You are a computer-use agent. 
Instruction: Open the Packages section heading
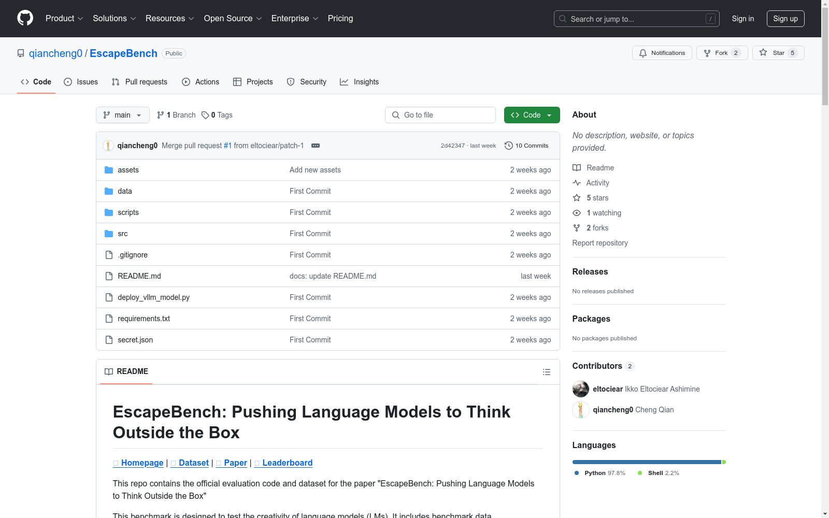click(591, 319)
